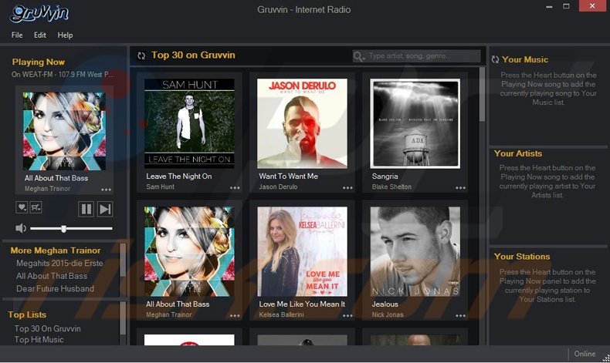Adjust the volume slider

click(x=71, y=229)
